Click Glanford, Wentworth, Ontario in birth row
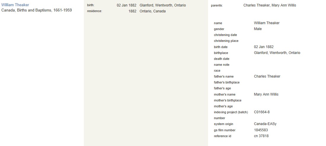The image size is (326, 146). tap(163, 5)
